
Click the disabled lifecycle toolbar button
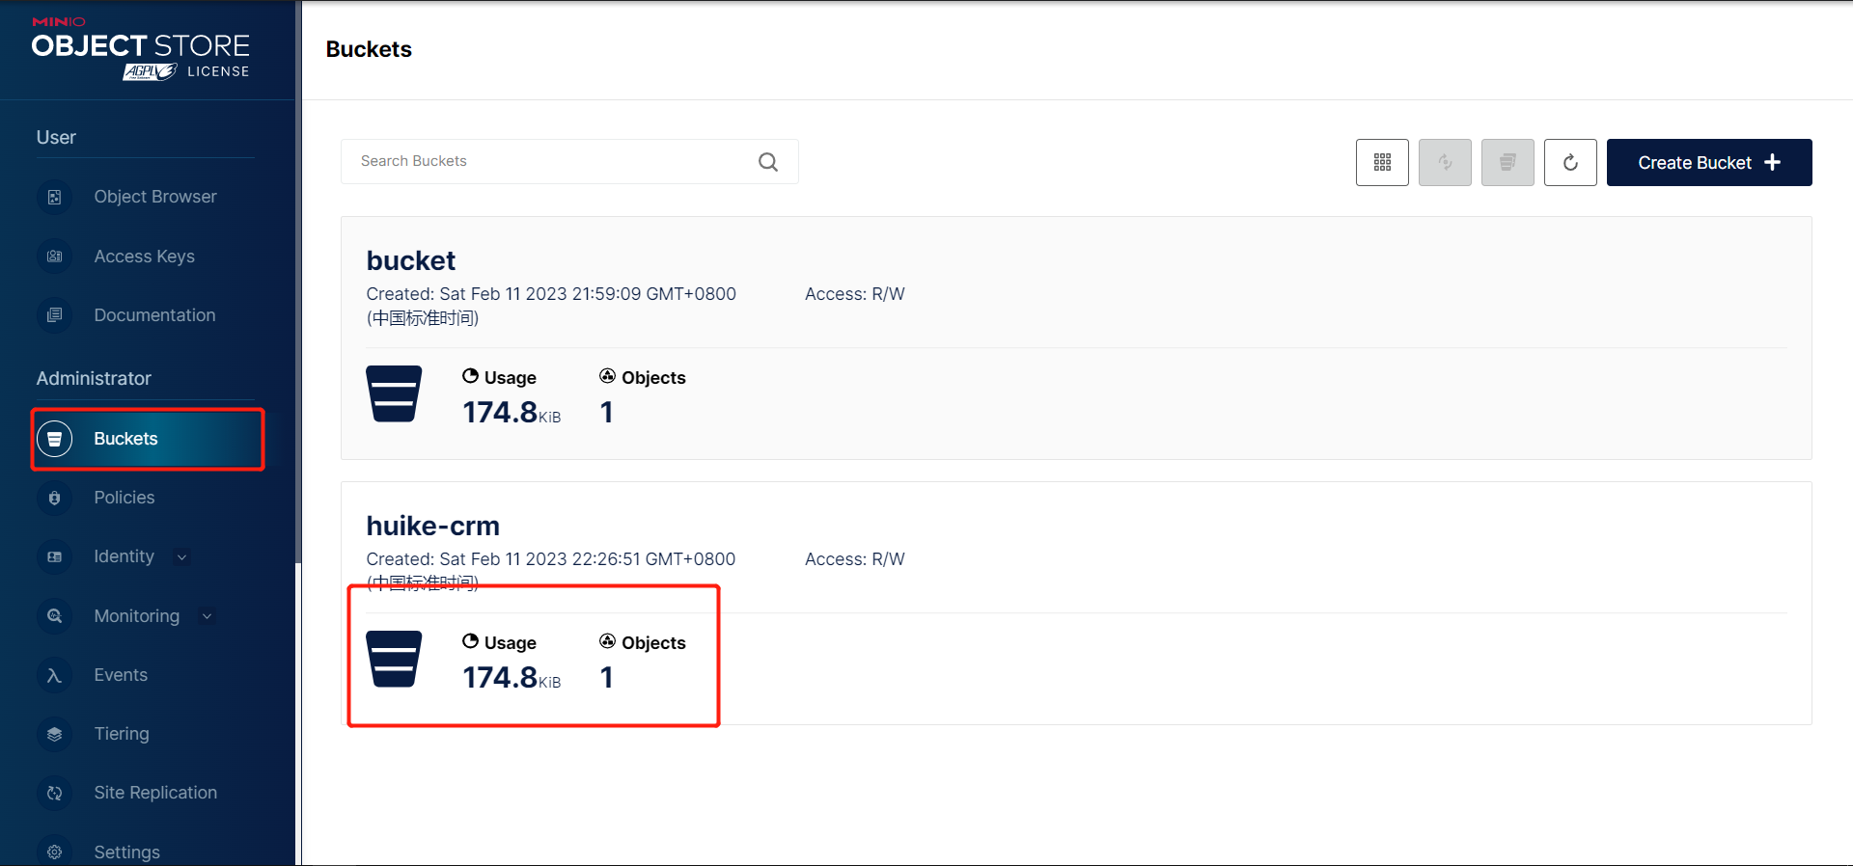point(1507,162)
